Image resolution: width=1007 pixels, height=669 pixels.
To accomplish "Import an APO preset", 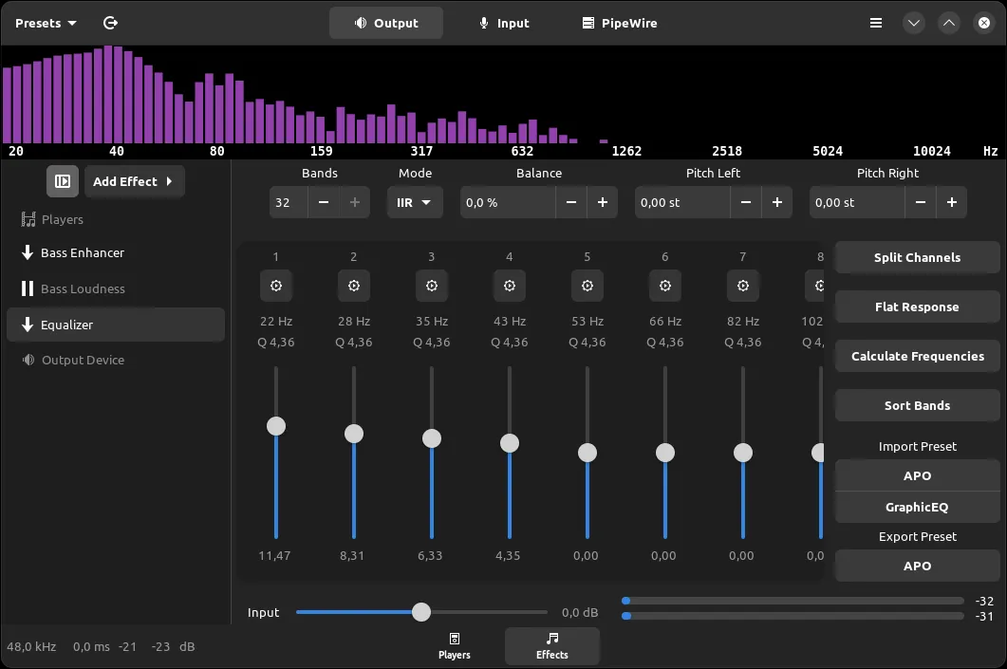I will [917, 475].
